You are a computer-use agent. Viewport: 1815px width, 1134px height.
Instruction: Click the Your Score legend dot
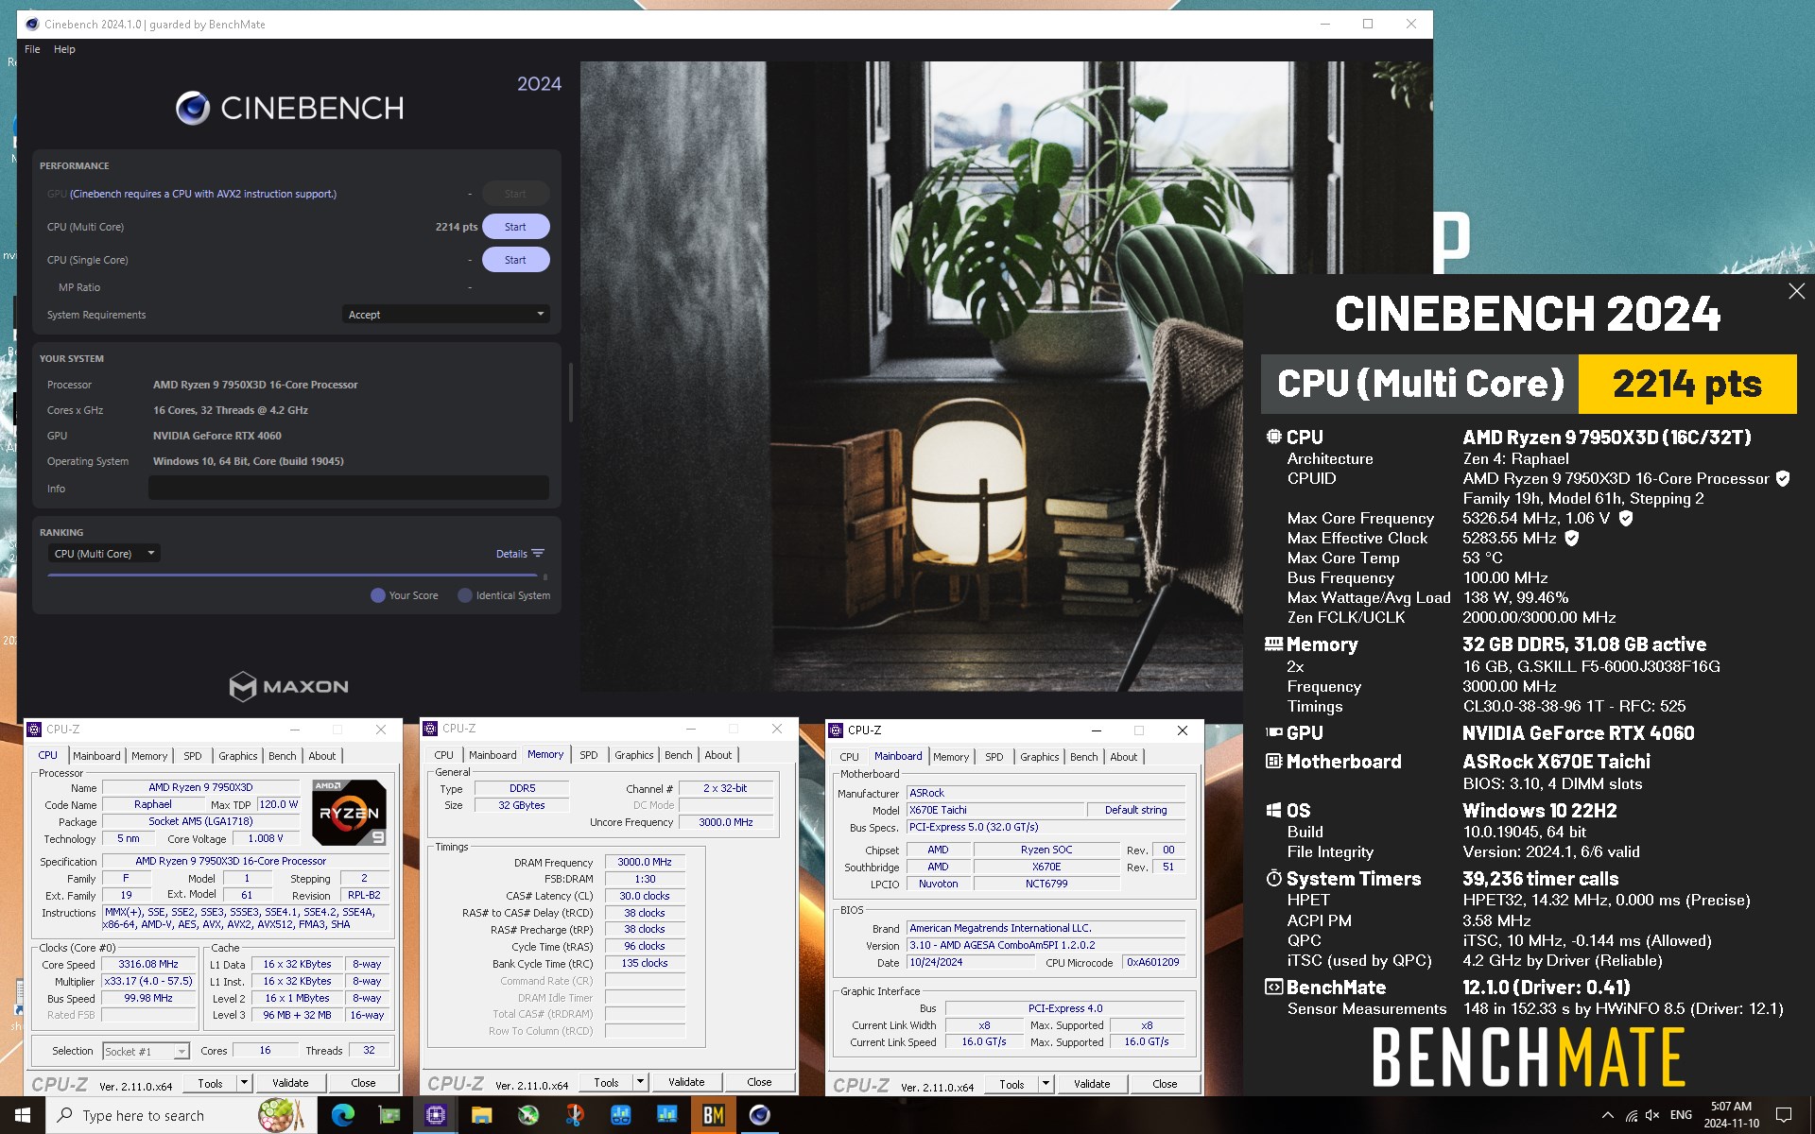pos(378,595)
